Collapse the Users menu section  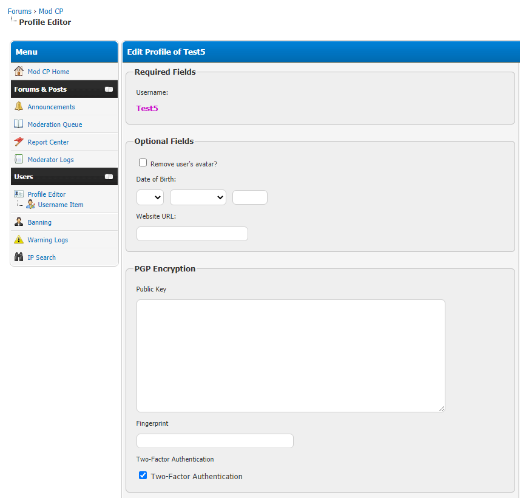[109, 177]
